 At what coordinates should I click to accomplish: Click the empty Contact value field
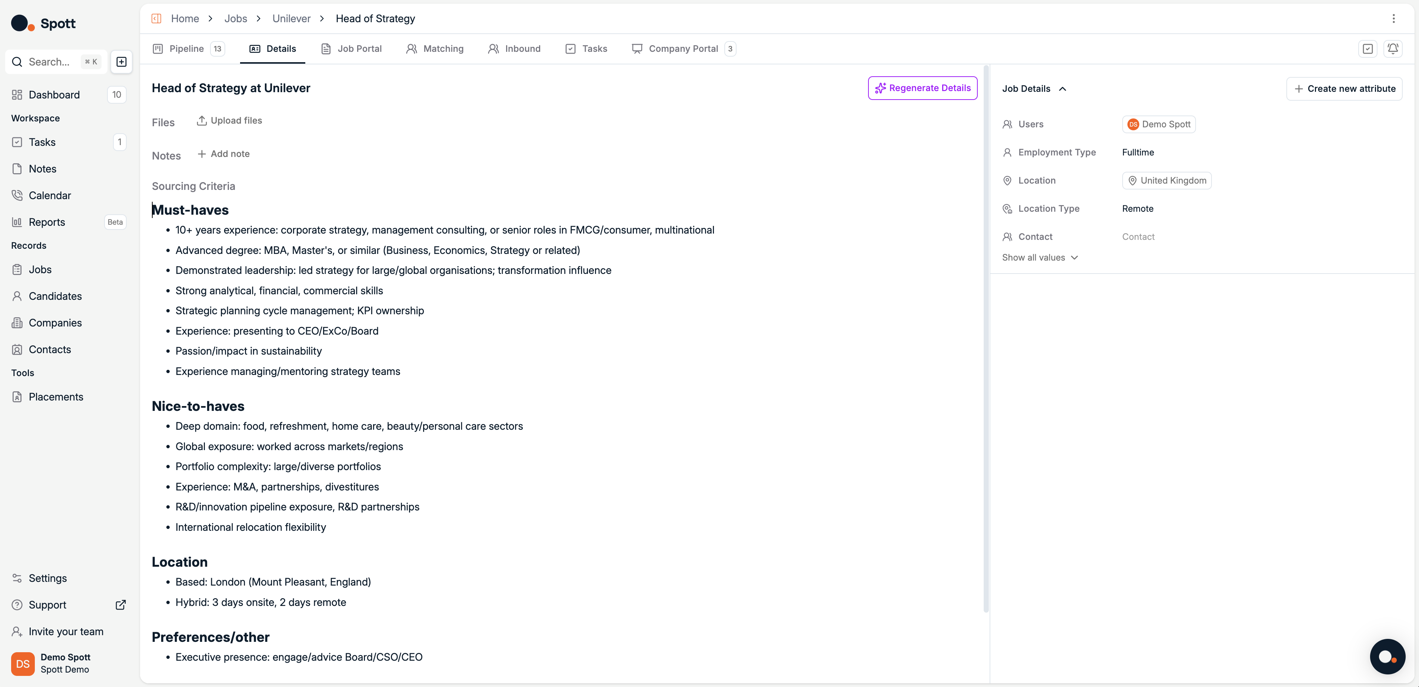[1138, 237]
